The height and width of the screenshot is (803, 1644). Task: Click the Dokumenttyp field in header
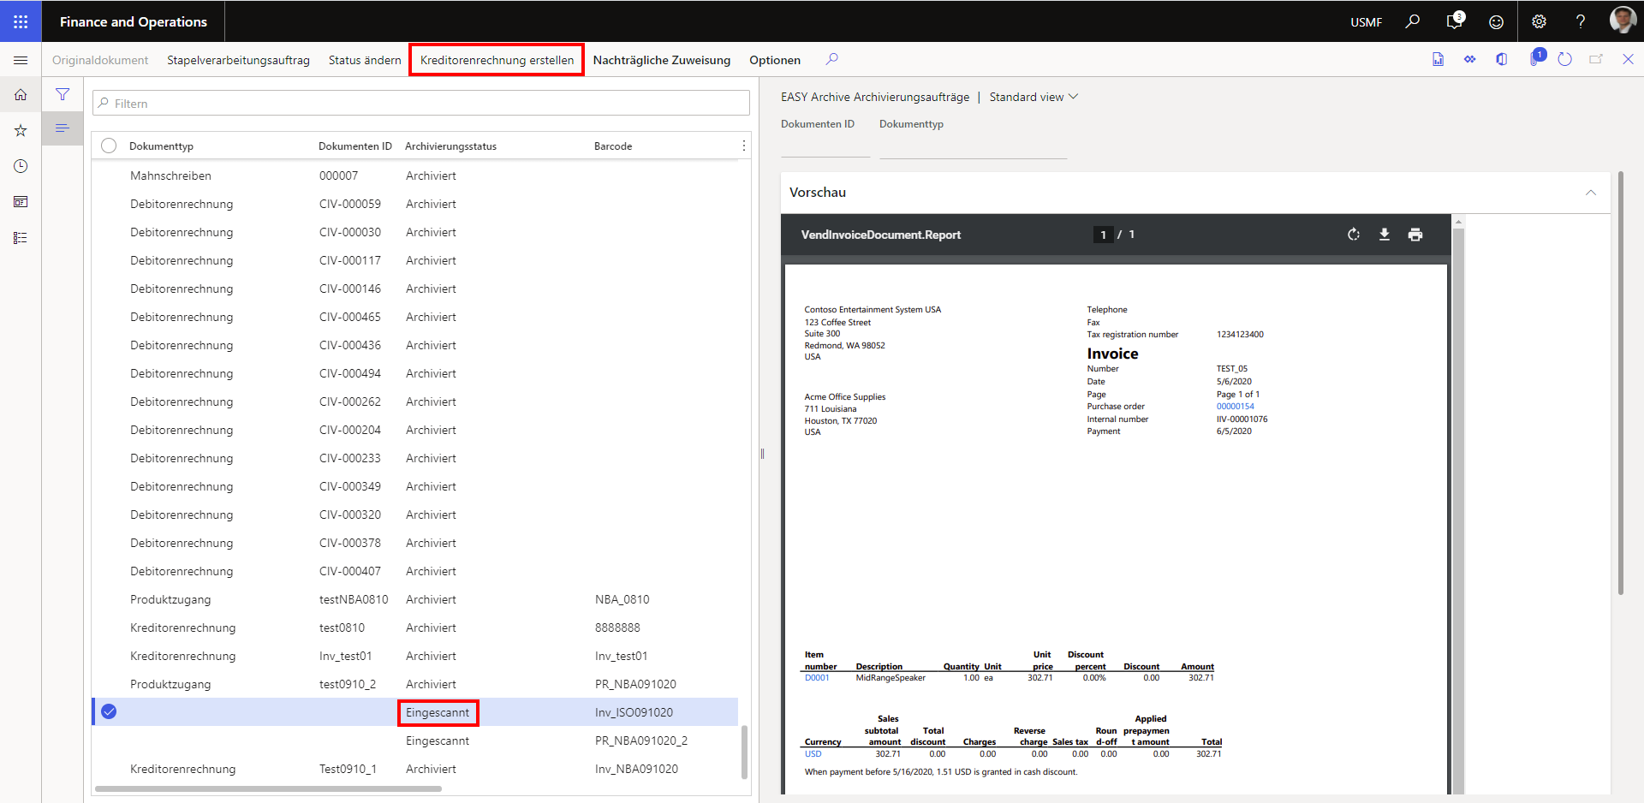tap(973, 146)
